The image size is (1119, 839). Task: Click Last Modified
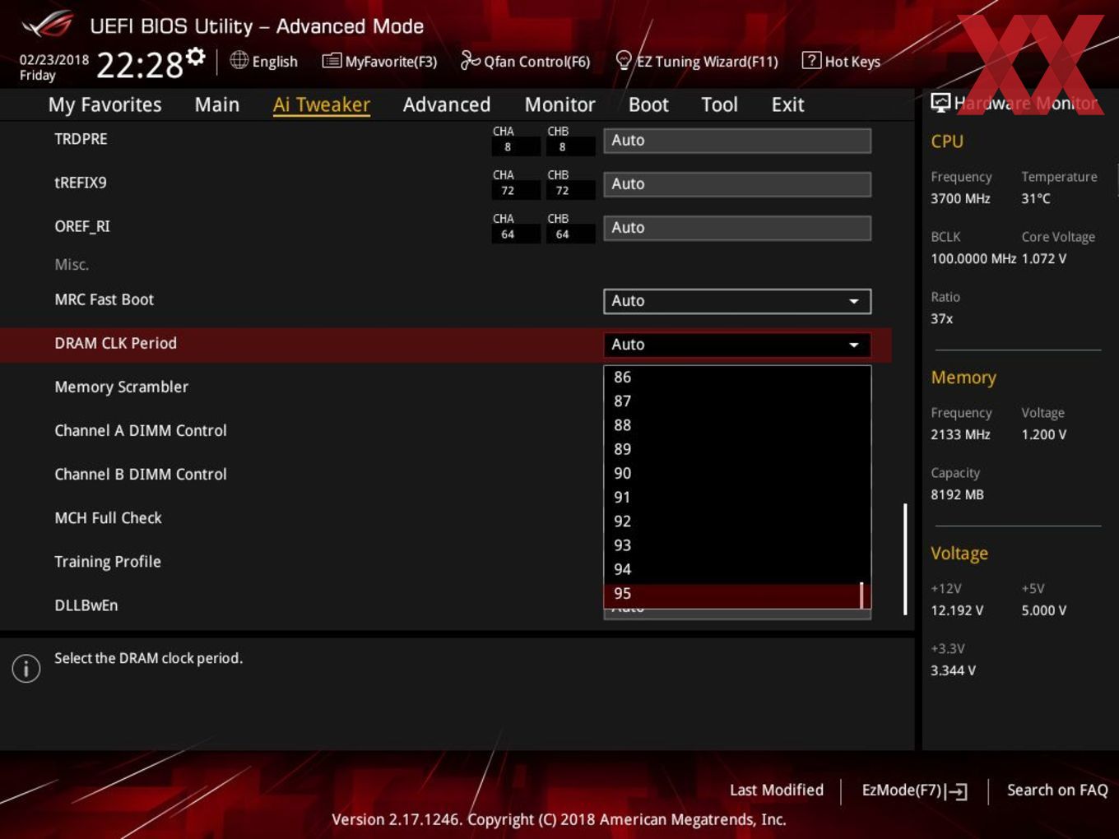776,790
